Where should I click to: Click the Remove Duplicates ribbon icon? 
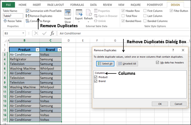tap(27, 16)
